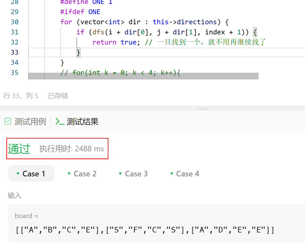Click the 测试结果 terminal prompt icon

click(x=60, y=121)
